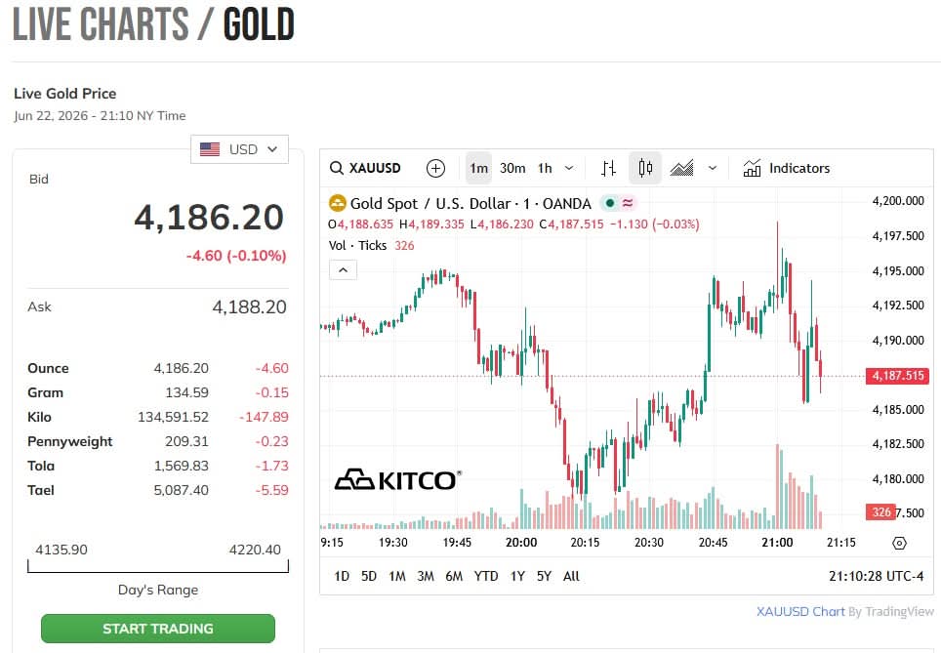The width and height of the screenshot is (941, 653).
Task: Collapse the chart legend arrow
Action: point(344,270)
